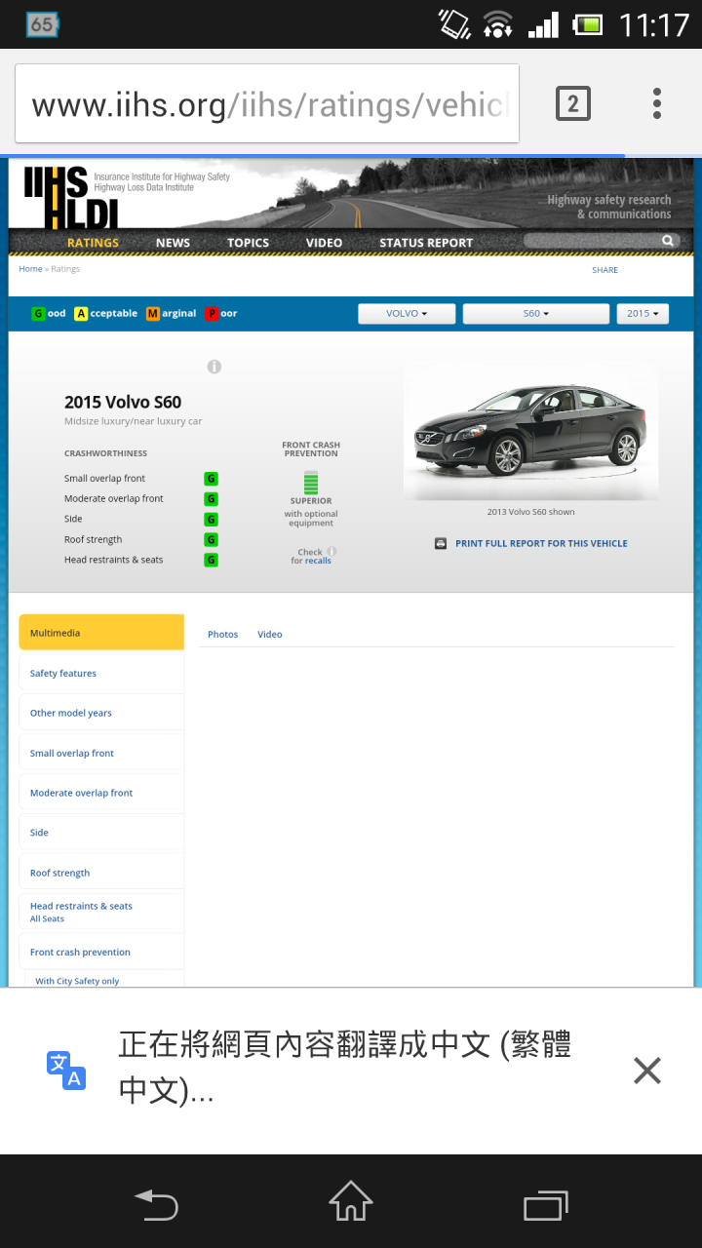Open the S60 model dropdown
Image resolution: width=702 pixels, height=1248 pixels.
535,314
